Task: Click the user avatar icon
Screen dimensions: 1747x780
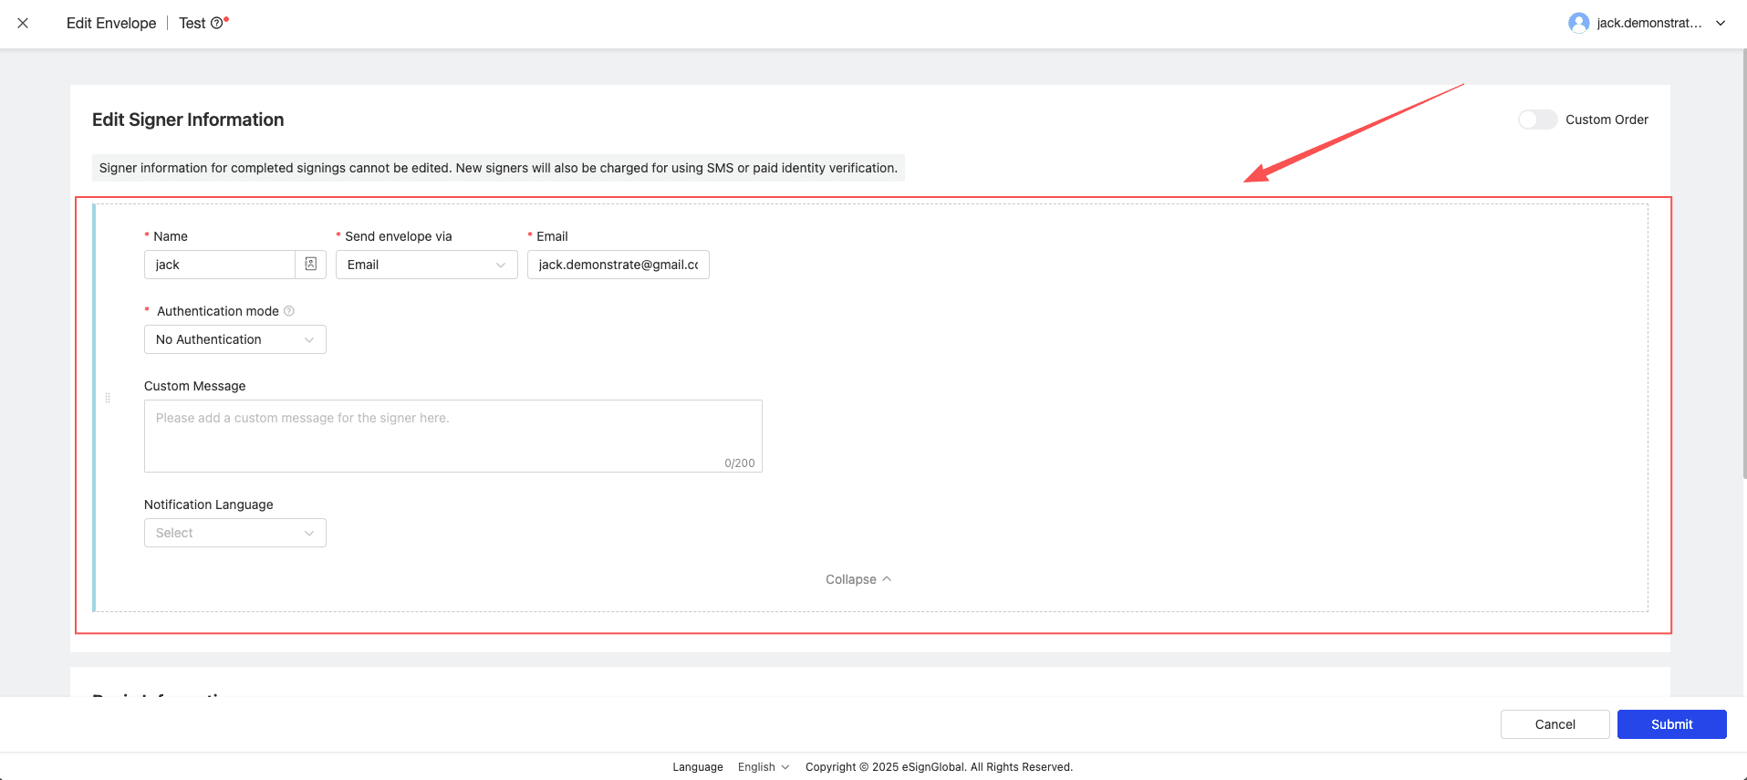Action: [1578, 23]
